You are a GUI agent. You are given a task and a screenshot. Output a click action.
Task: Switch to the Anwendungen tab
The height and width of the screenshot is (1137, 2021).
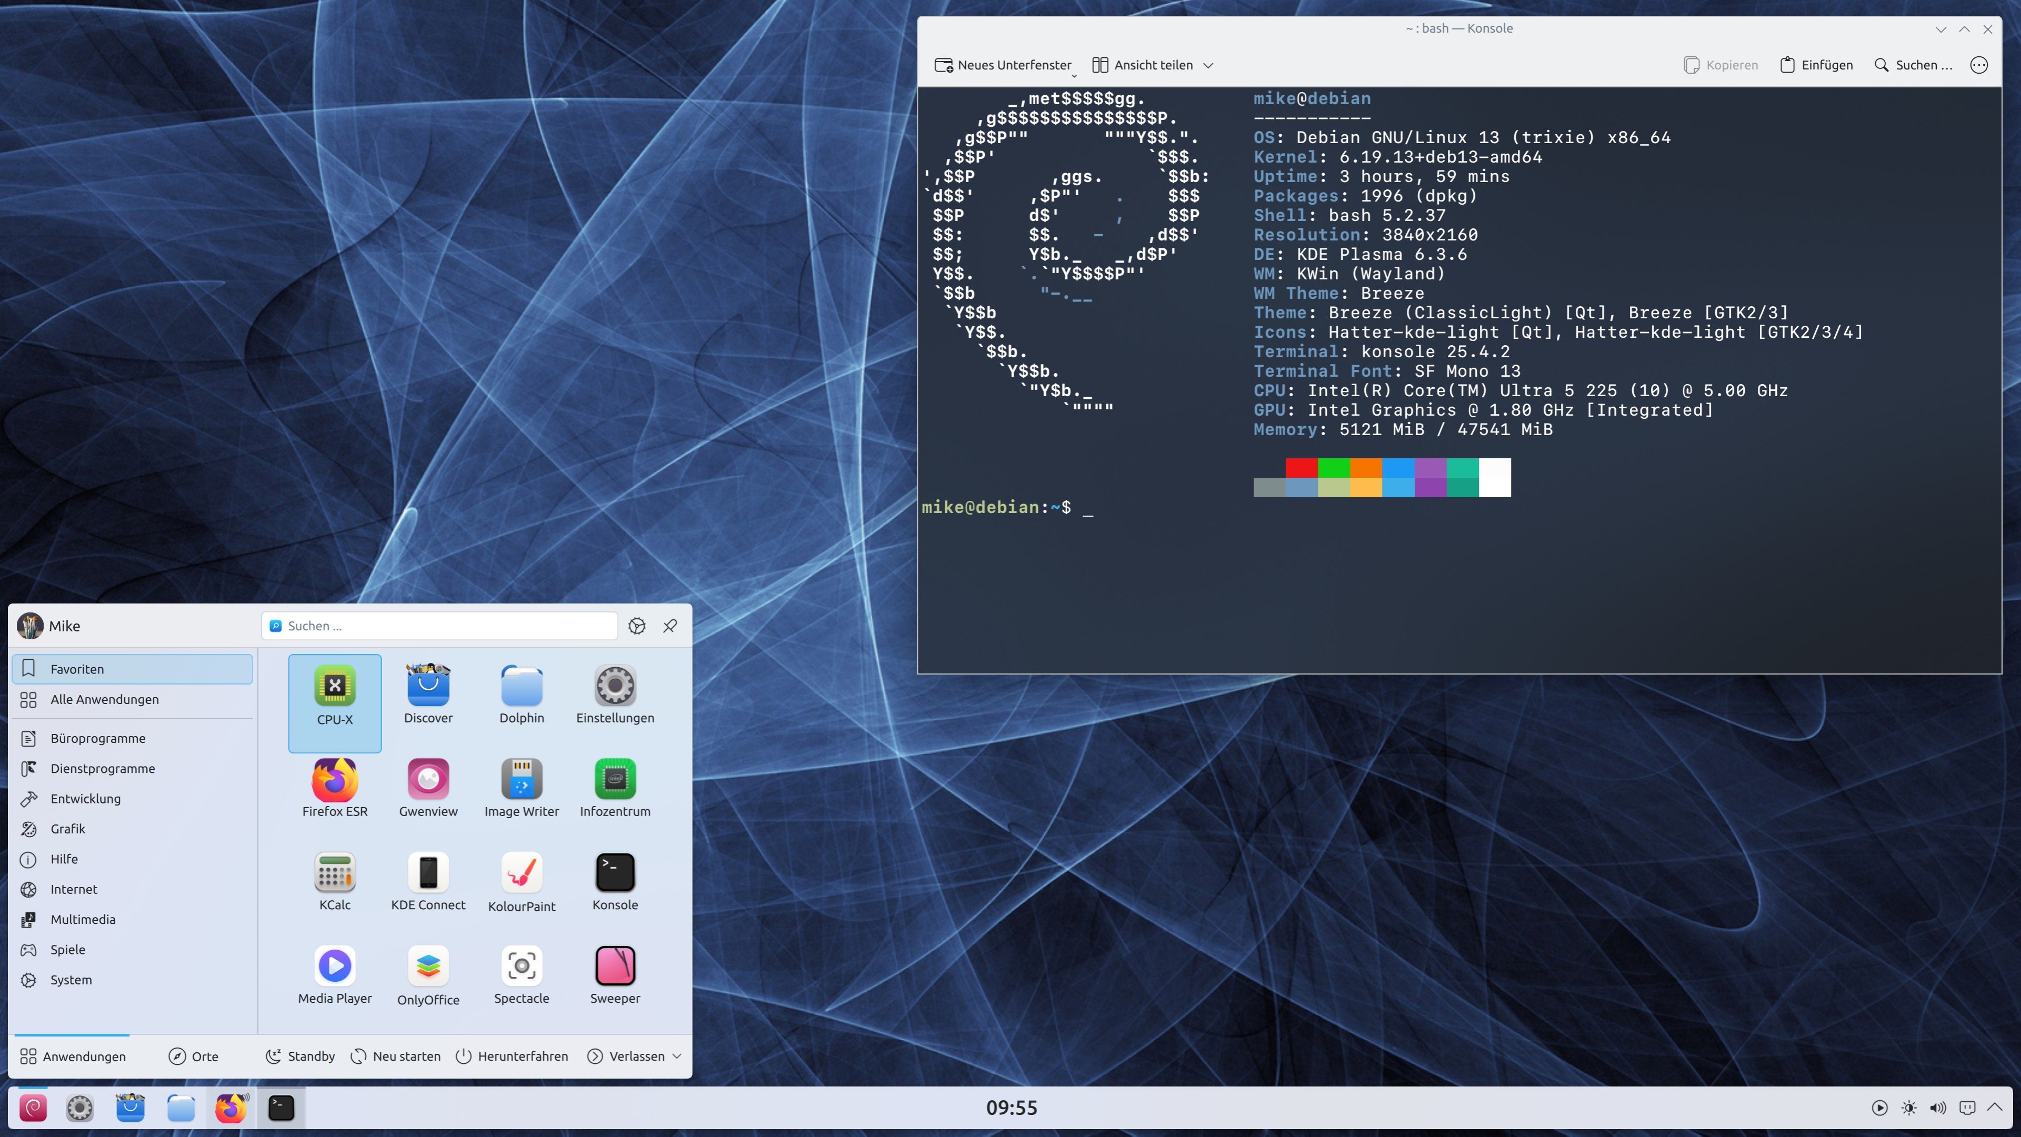72,1056
